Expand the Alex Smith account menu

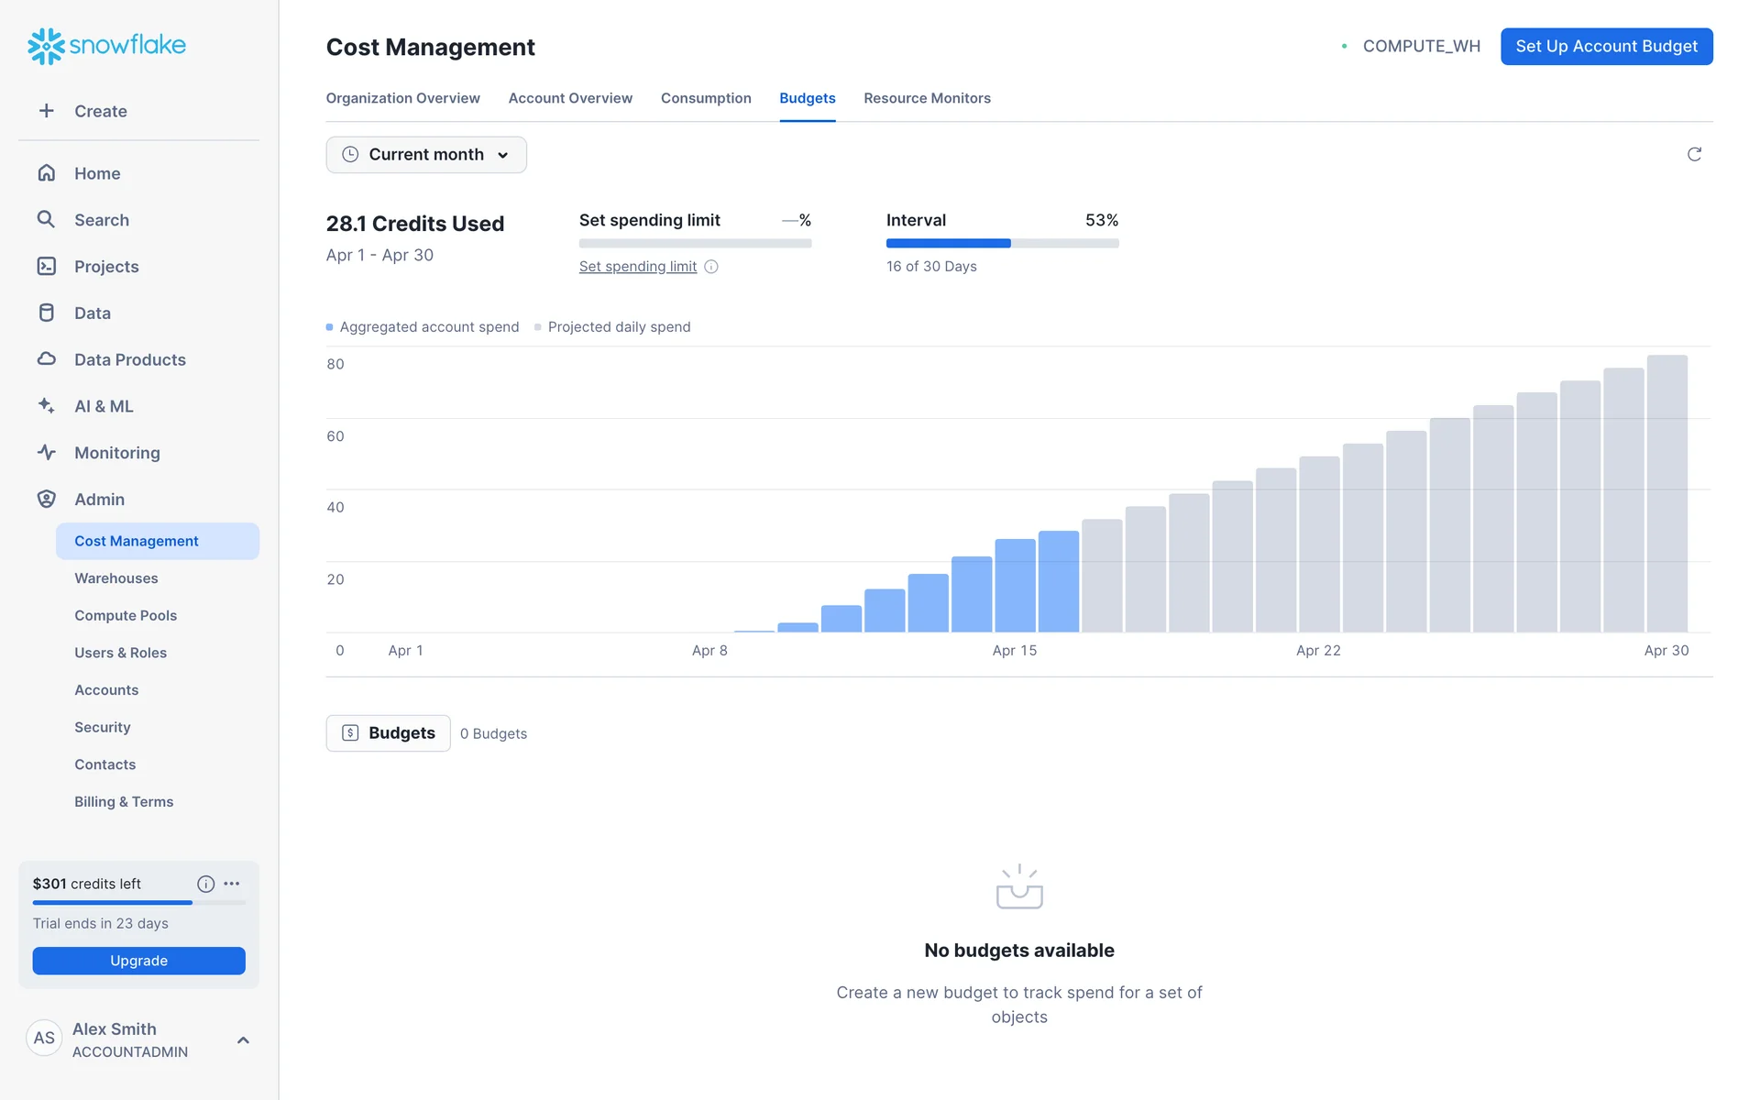[x=243, y=1039]
